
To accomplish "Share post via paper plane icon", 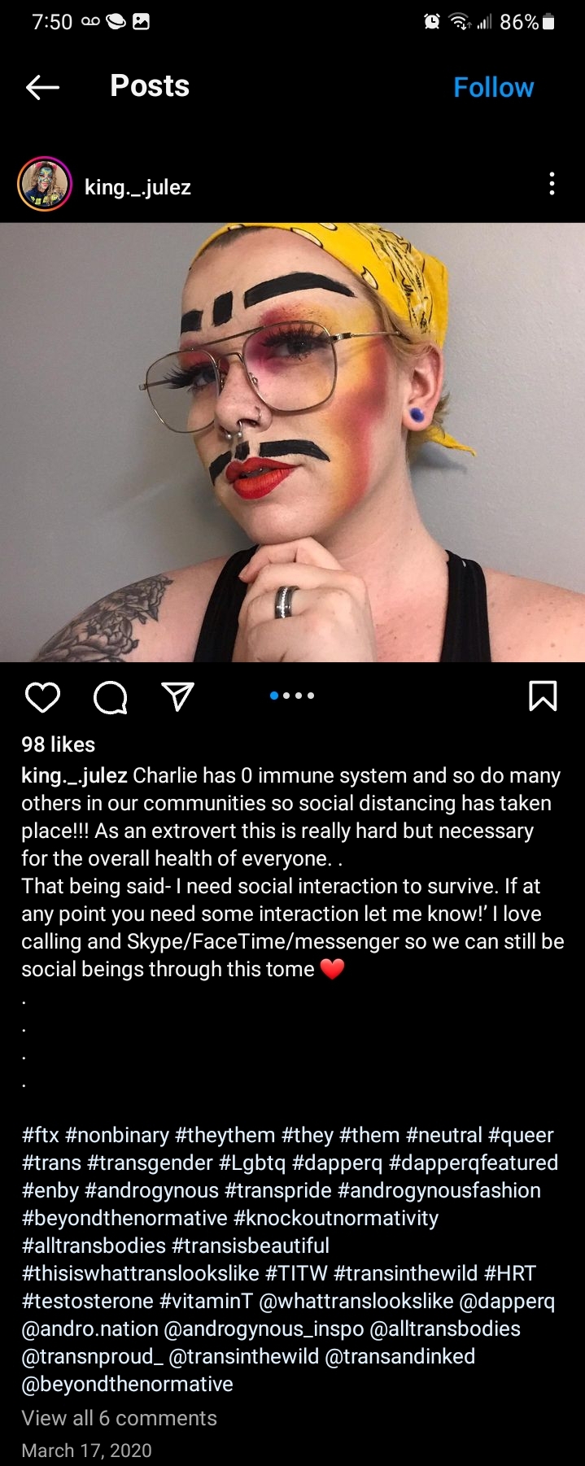I will (177, 696).
